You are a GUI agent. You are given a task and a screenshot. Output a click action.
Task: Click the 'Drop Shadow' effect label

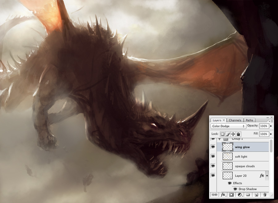[248, 189]
